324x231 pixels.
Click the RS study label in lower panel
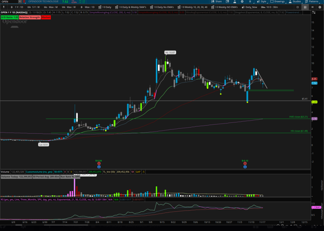(x=48, y=200)
